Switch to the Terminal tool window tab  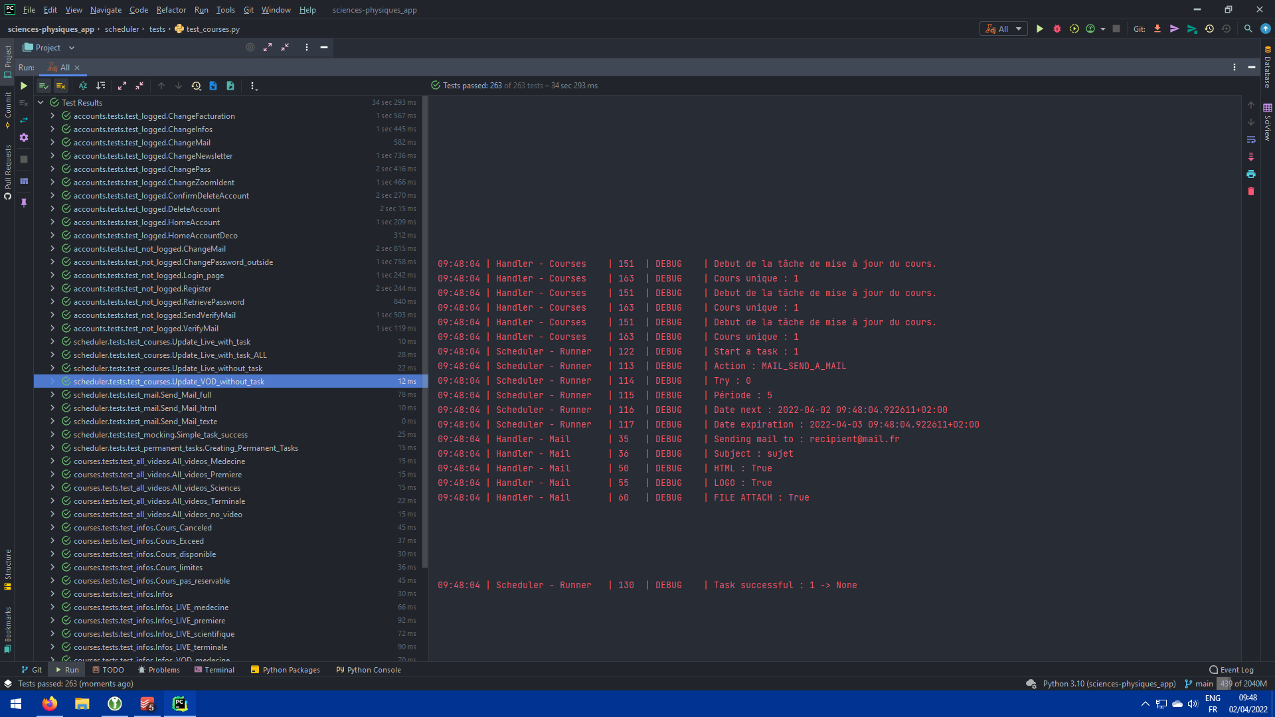click(x=214, y=670)
